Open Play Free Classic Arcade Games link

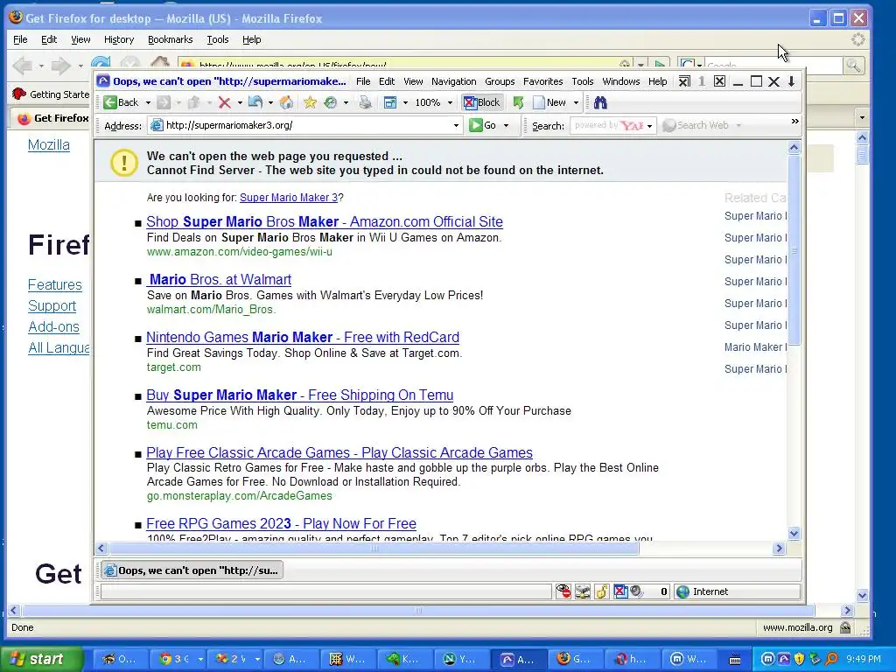point(339,452)
